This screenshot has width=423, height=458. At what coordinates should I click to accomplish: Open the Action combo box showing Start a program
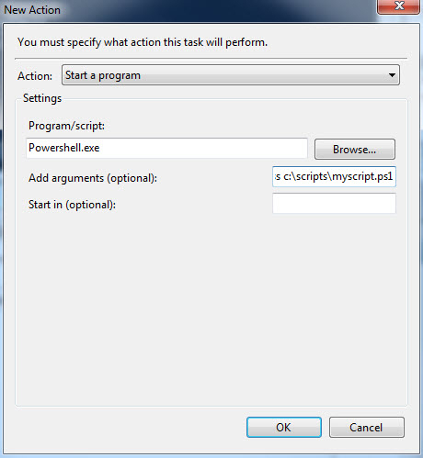click(x=231, y=74)
